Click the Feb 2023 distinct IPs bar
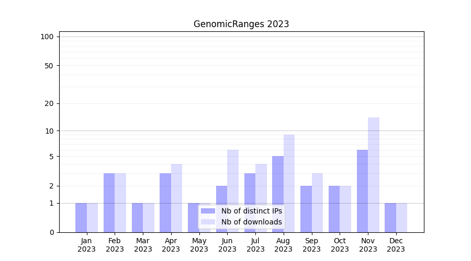This screenshot has height=261, width=471. tap(109, 203)
